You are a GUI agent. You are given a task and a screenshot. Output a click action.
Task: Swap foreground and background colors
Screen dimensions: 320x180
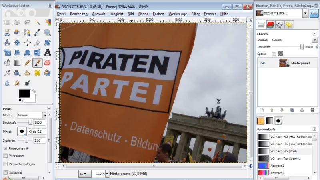point(34,91)
